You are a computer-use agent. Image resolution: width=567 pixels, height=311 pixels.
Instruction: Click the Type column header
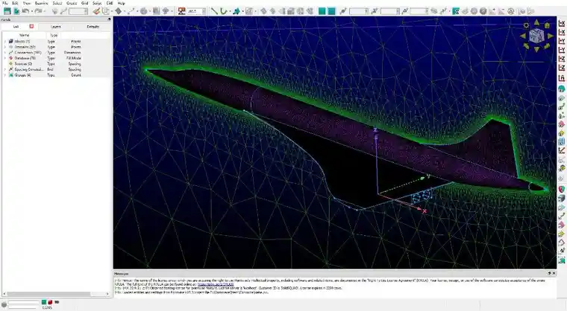[x=54, y=36]
